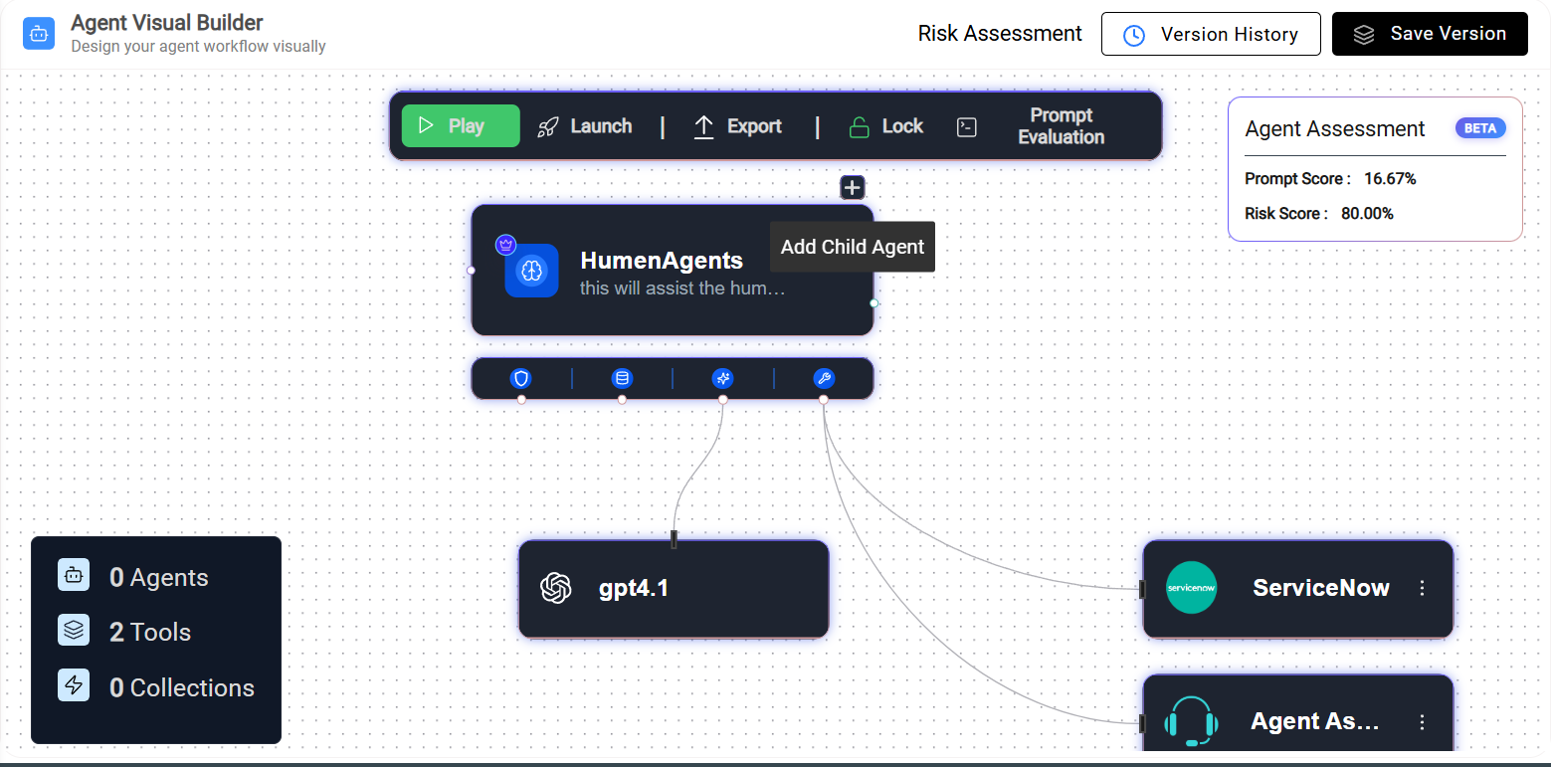
Task: Click the crown badge on HumenAgents node
Action: pos(505,244)
